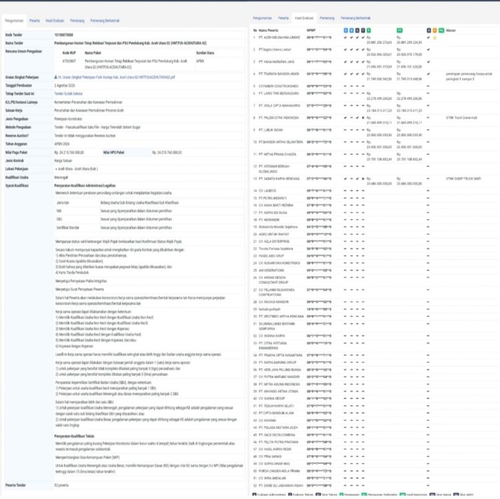
Task: Select the active Hasil Evaluasi tab in right panel
Action: point(304,18)
